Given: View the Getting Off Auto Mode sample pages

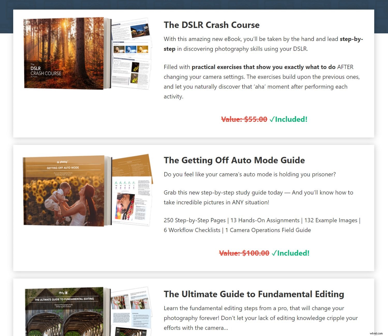Looking at the screenshot, I should click(132, 191).
